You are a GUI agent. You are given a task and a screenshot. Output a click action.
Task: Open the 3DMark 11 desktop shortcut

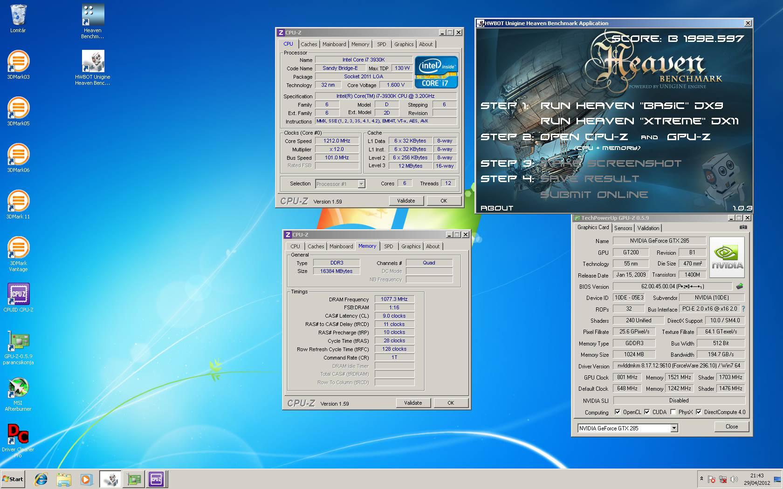tap(18, 204)
